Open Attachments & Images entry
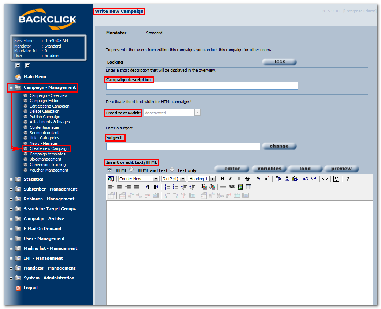Screen dimensions: 381x309 (x=49, y=122)
